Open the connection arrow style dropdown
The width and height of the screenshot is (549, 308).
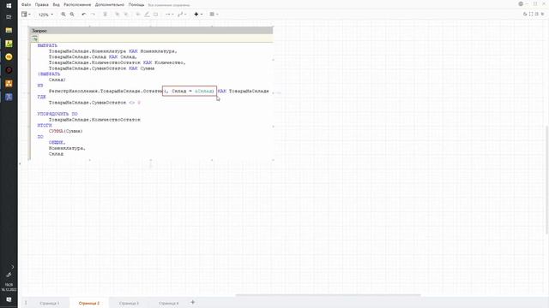170,15
